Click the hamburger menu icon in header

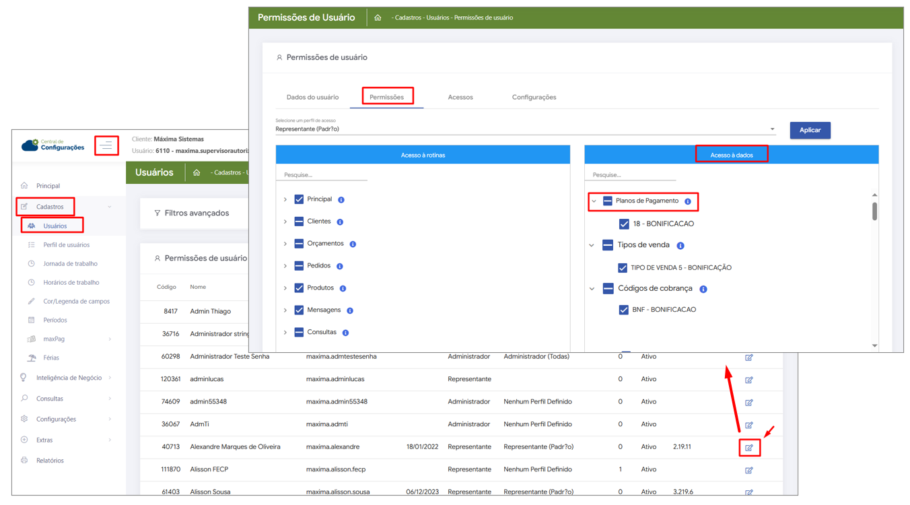click(x=106, y=145)
